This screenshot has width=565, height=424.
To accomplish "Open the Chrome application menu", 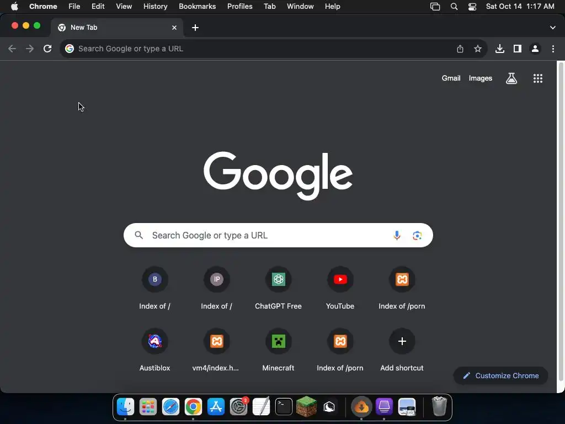I will 43,7.
